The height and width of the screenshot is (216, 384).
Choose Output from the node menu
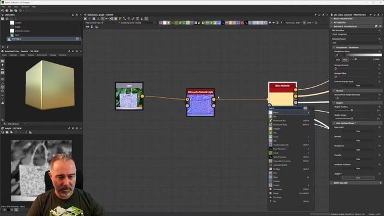click(x=289, y=185)
